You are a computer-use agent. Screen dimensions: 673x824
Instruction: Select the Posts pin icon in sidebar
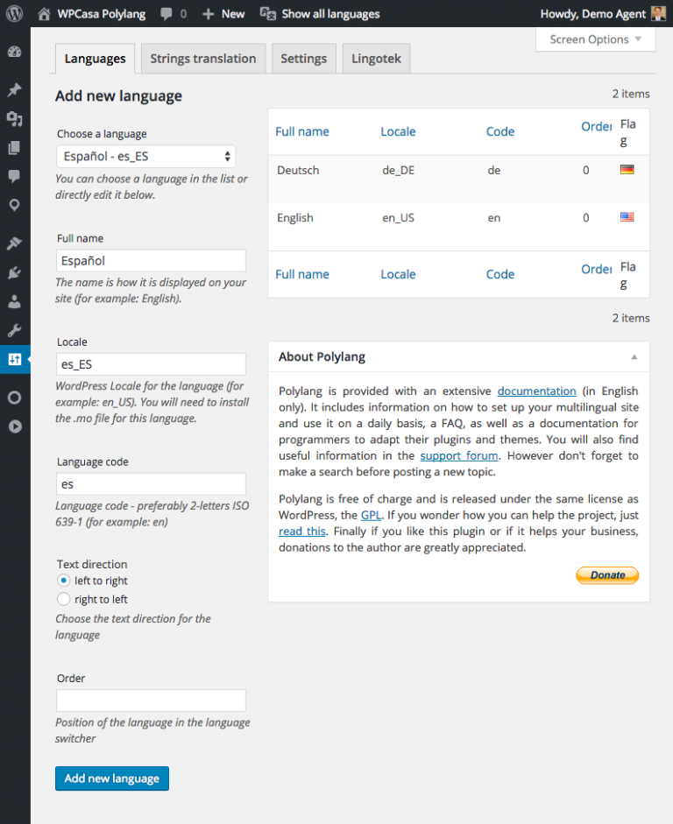(15, 89)
